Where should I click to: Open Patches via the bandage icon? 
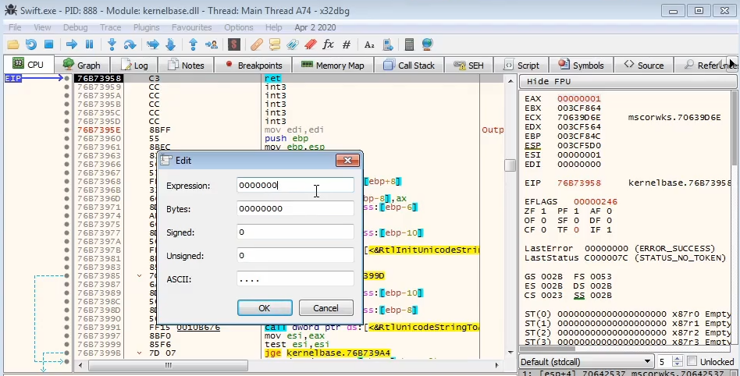(x=257, y=44)
